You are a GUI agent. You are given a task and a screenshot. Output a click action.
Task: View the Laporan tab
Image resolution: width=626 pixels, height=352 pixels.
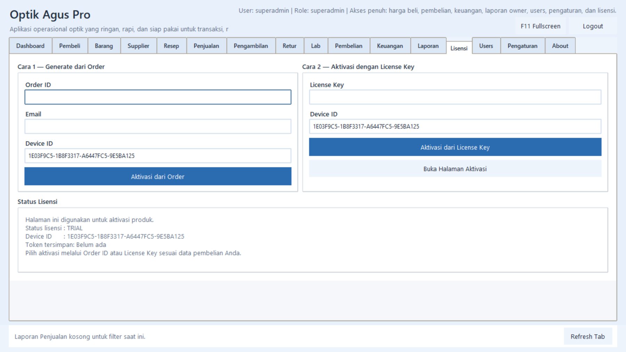tap(428, 46)
